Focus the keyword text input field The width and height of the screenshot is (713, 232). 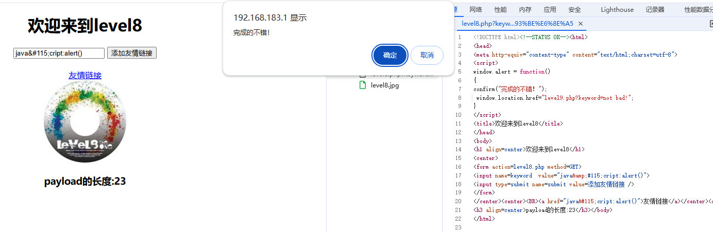pos(59,53)
